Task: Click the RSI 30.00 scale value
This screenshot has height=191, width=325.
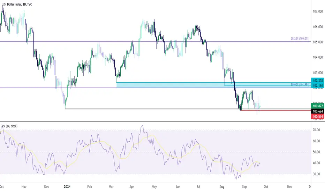Action: 316,174
